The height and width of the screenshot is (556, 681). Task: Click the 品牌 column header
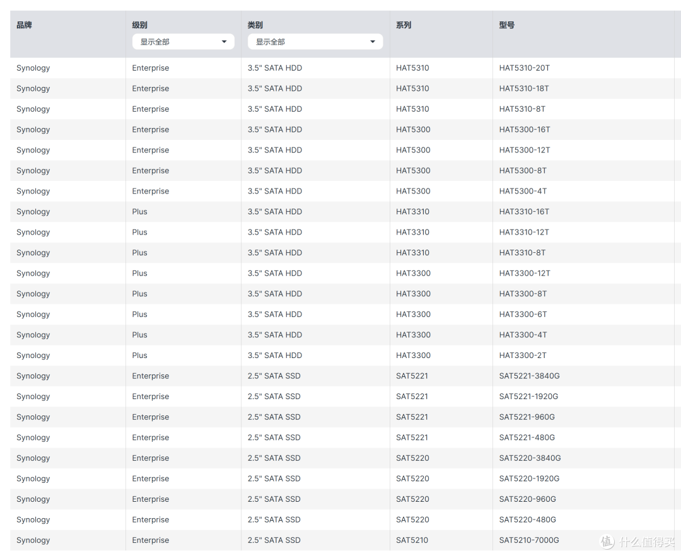point(25,25)
